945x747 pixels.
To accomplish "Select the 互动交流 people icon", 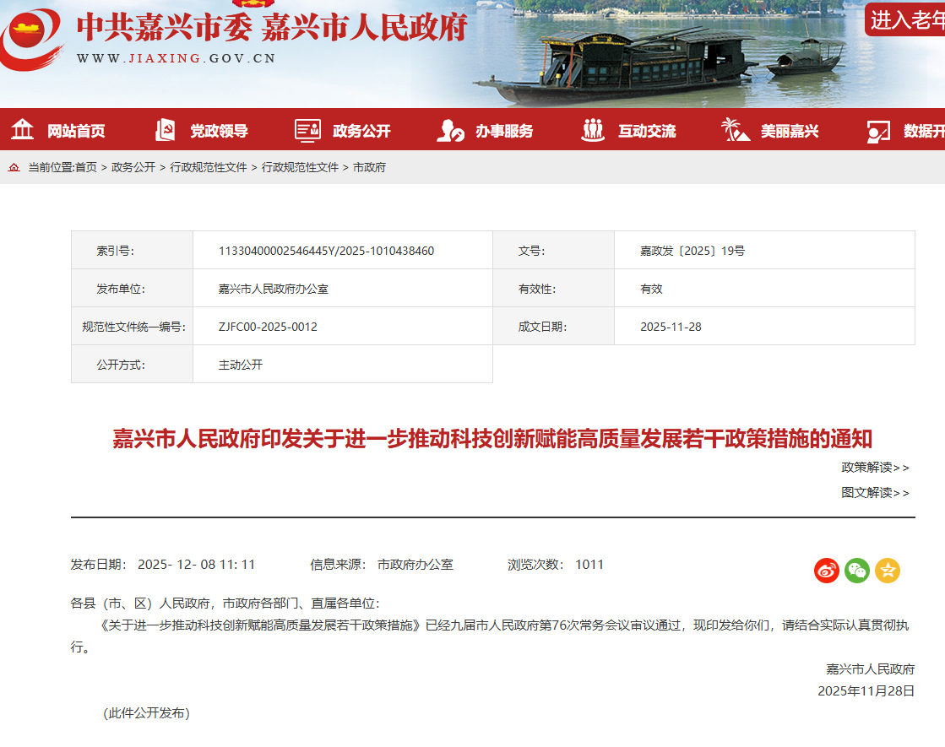I will (594, 129).
